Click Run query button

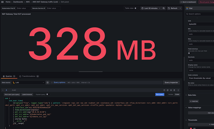[160, 94]
